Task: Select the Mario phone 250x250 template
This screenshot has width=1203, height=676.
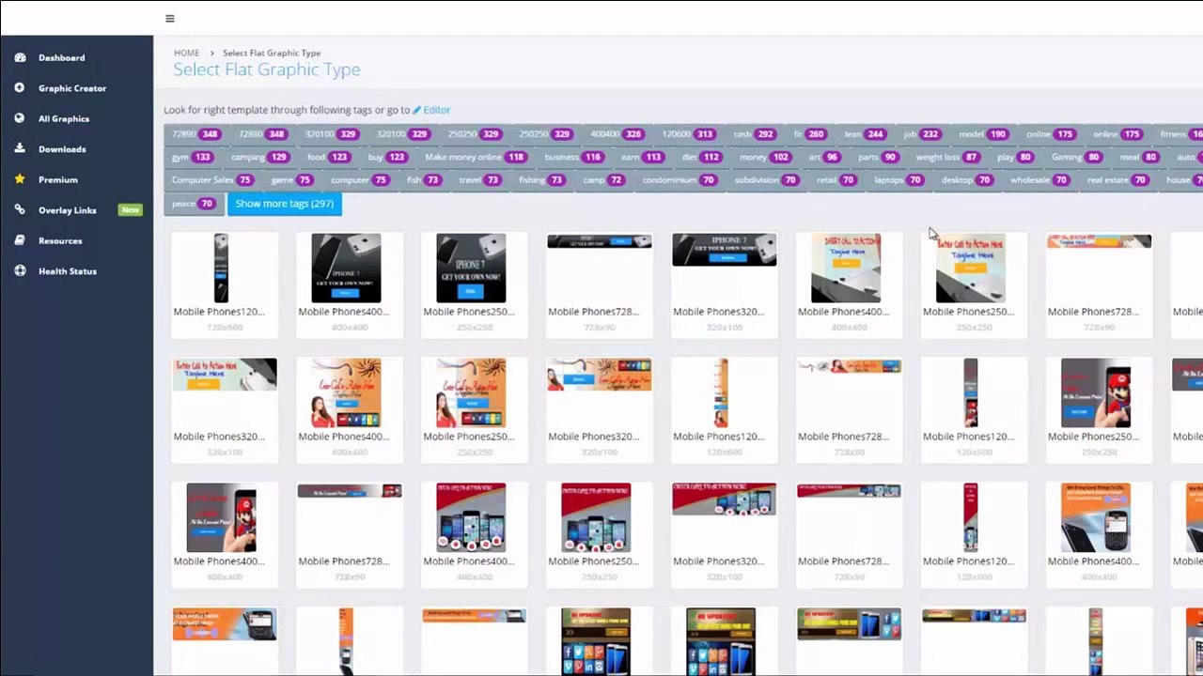Action: tap(1096, 393)
